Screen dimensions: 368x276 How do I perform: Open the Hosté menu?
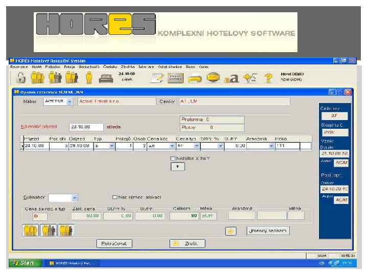(37, 67)
